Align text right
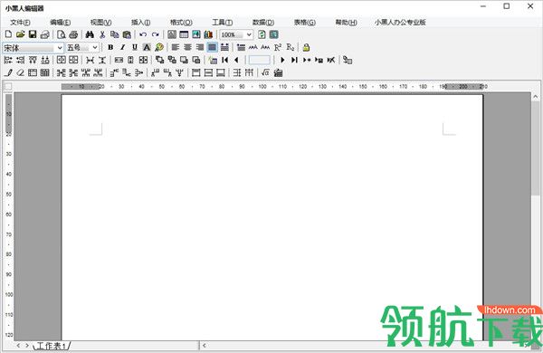This screenshot has width=543, height=353. point(200,47)
